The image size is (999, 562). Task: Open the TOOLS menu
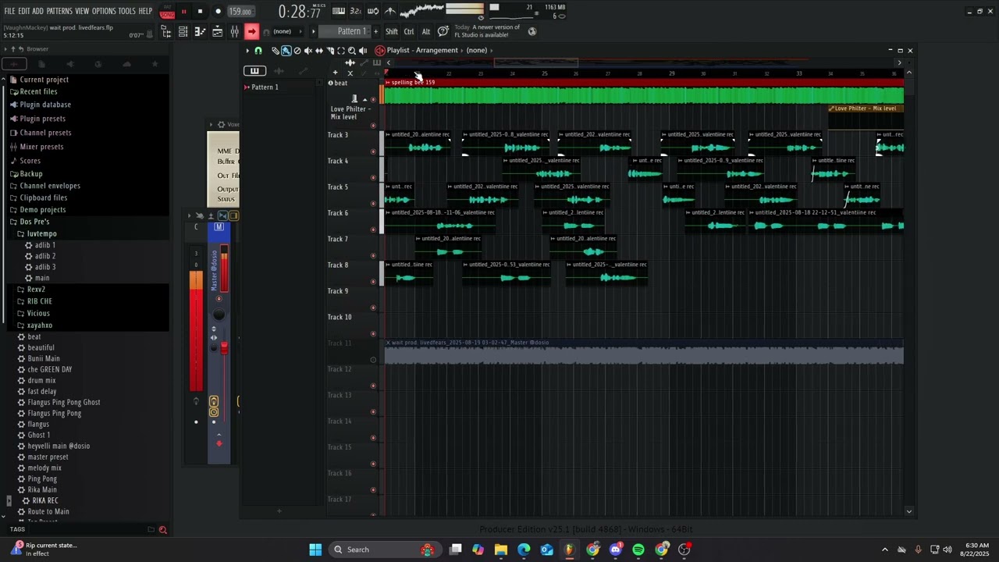pos(127,11)
